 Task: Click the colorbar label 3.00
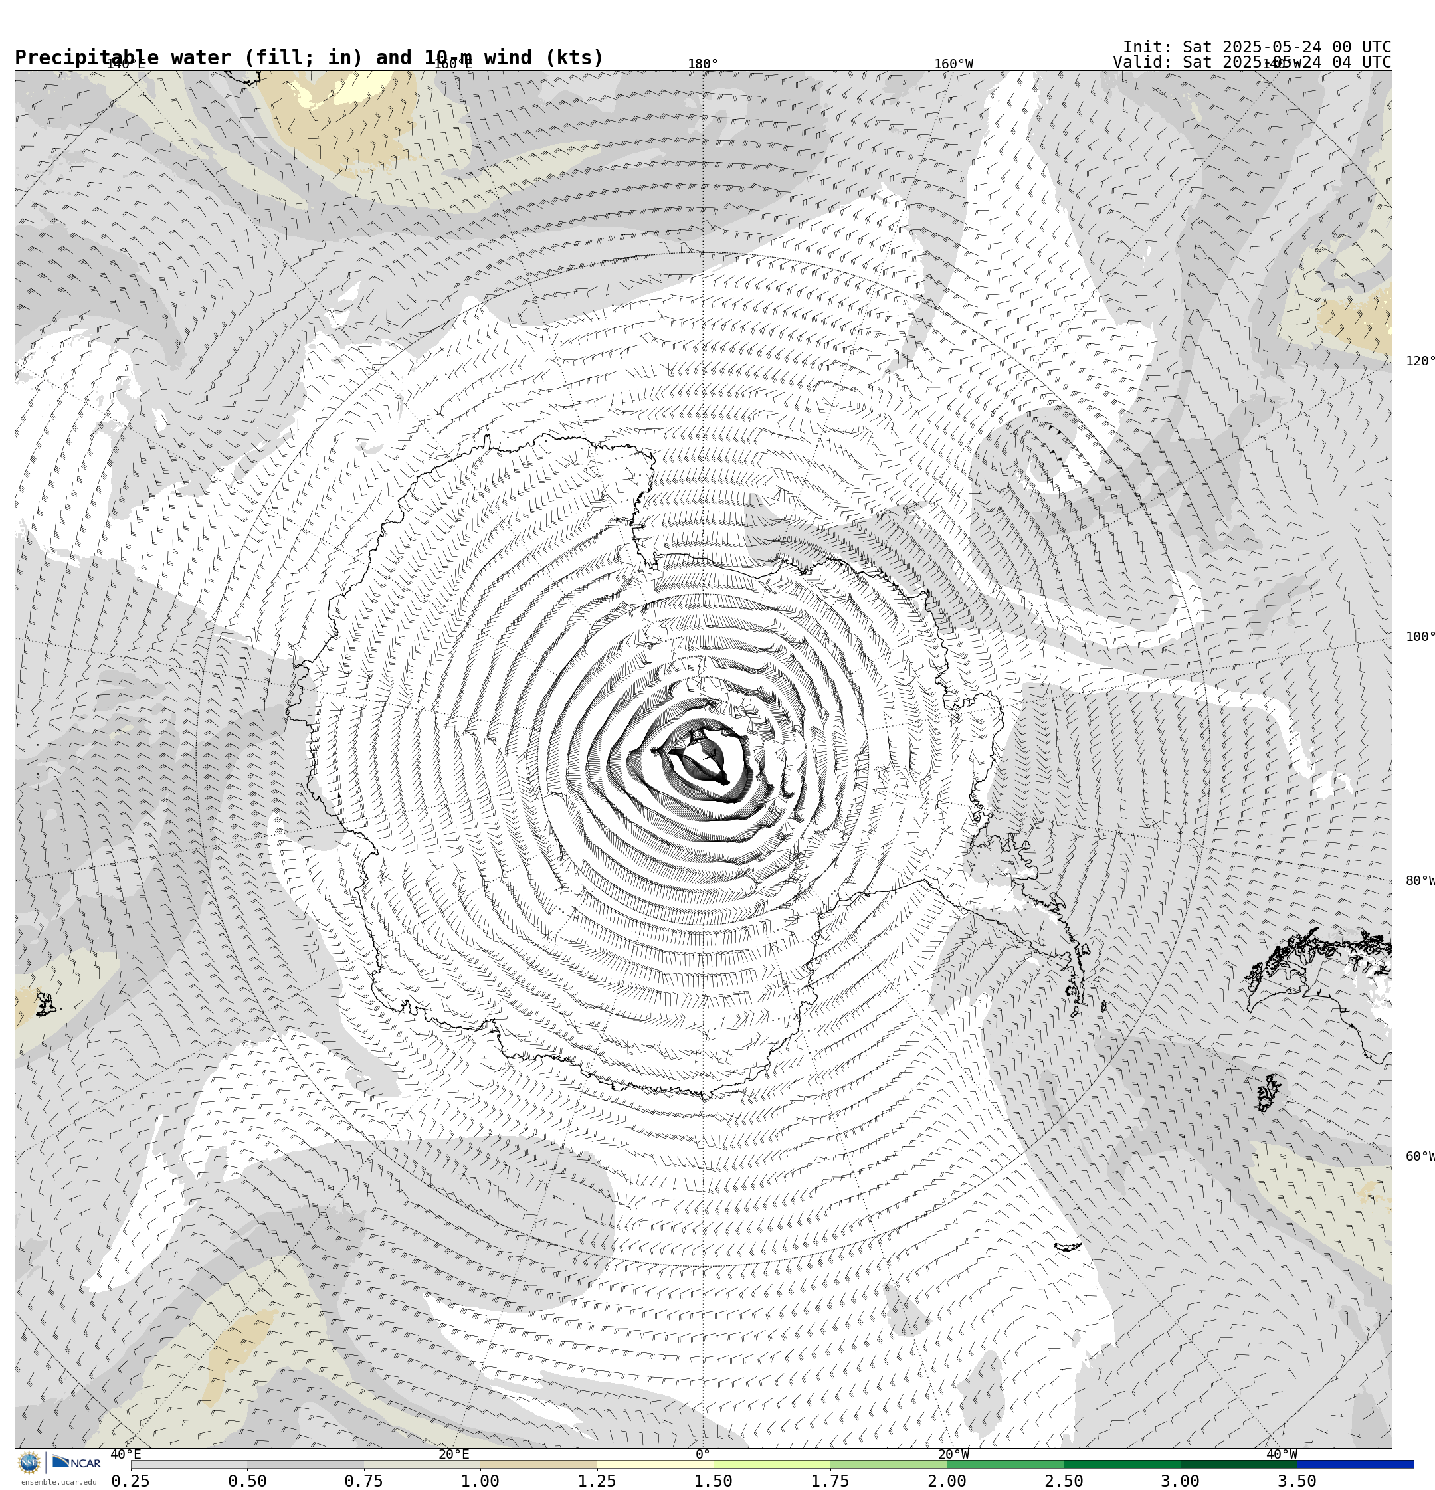(1181, 1481)
